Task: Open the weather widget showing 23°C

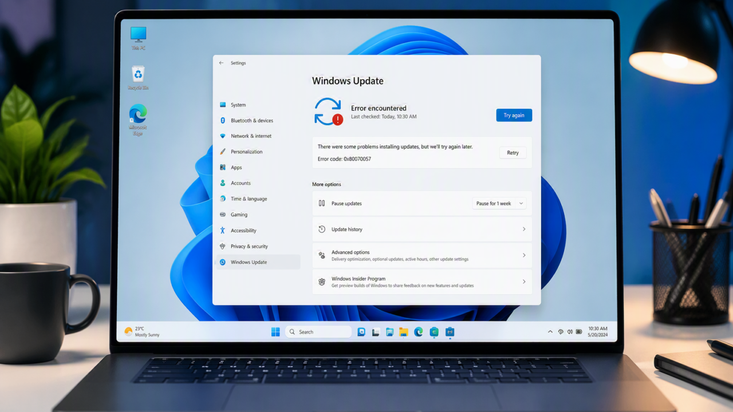Action: 142,332
